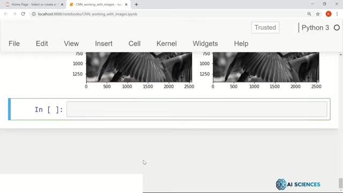The image size is (343, 193).
Task: Open the Kernel menu
Action: [167, 43]
